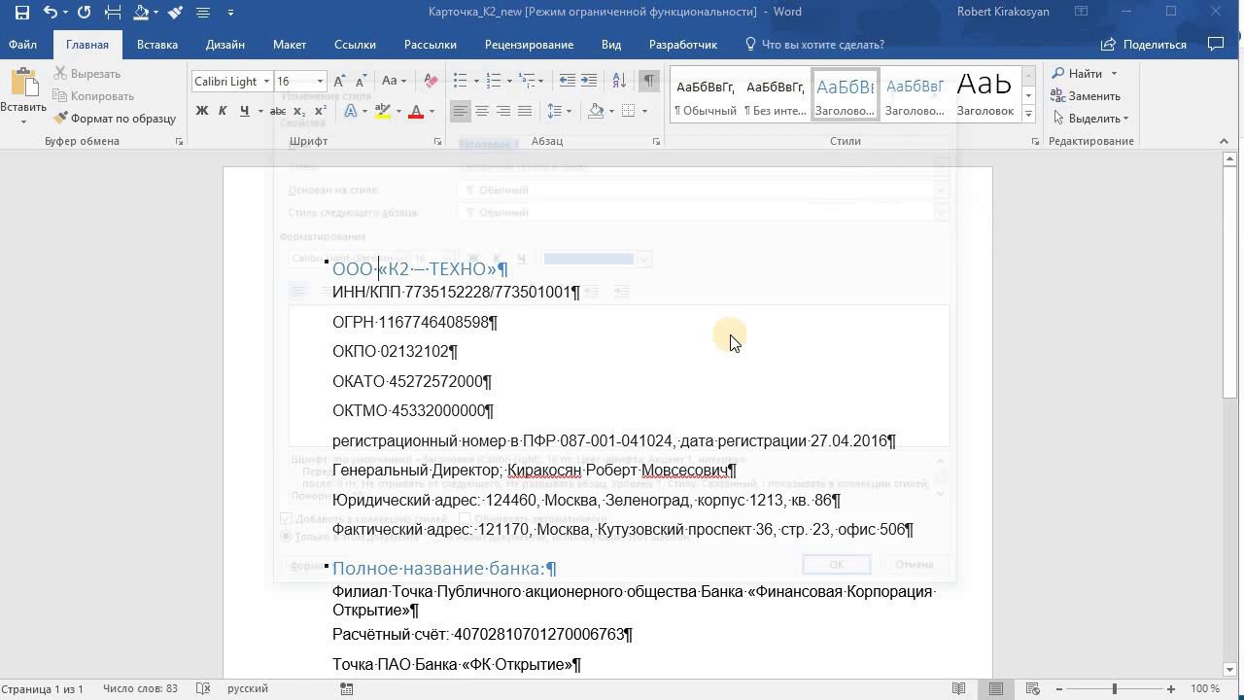Click Формат по образцу
This screenshot has height=700, width=1244.
(x=115, y=119)
